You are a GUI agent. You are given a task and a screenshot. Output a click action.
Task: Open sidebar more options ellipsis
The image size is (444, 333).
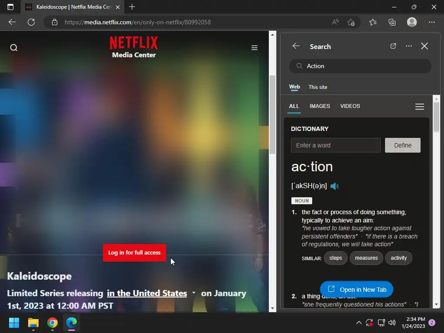(408, 46)
